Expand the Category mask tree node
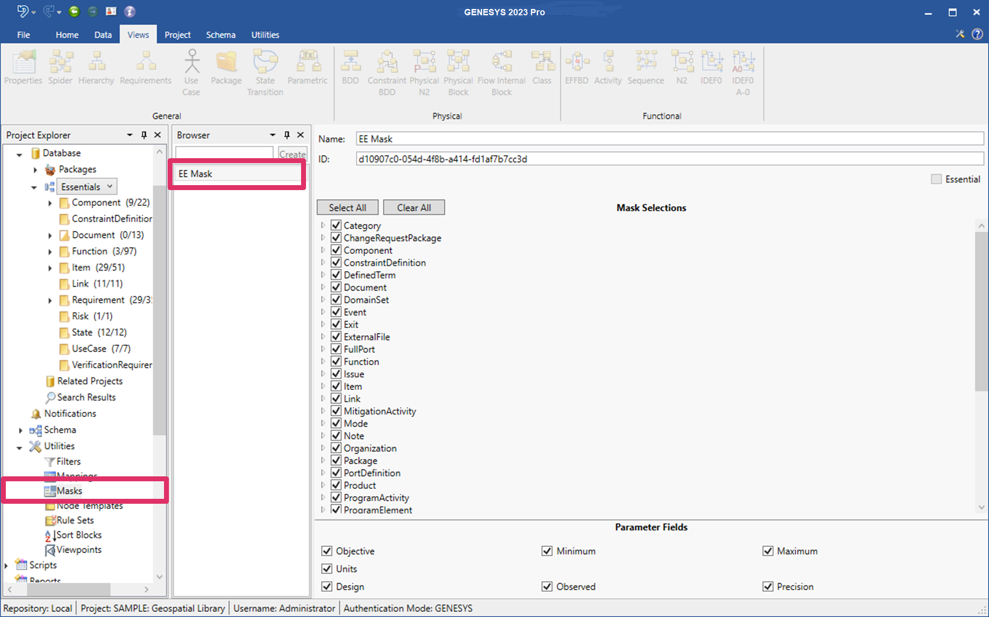 (323, 225)
